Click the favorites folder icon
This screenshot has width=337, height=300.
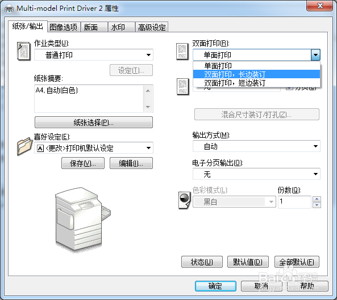click(24, 146)
